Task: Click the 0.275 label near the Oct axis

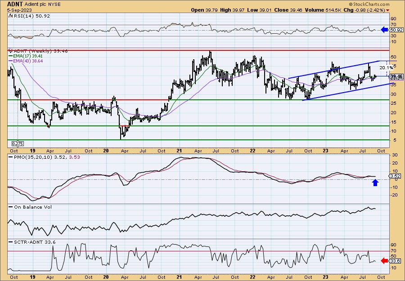Action: point(18,143)
